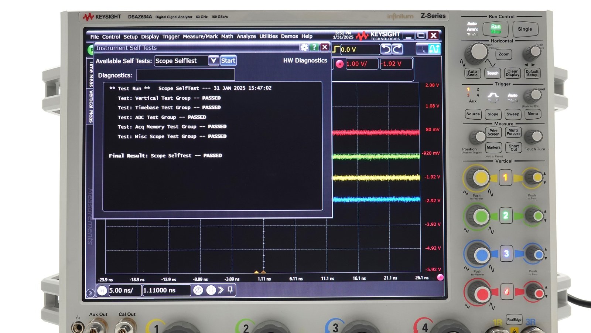Open the Analyze menu

(x=246, y=36)
